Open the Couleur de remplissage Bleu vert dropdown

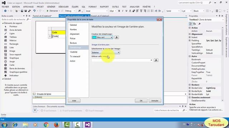coord(102,37)
